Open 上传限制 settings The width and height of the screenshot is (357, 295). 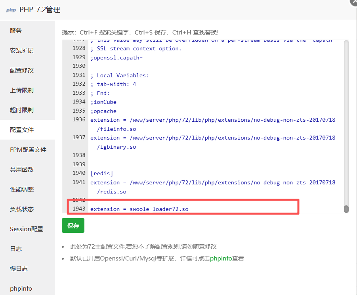coord(22,90)
